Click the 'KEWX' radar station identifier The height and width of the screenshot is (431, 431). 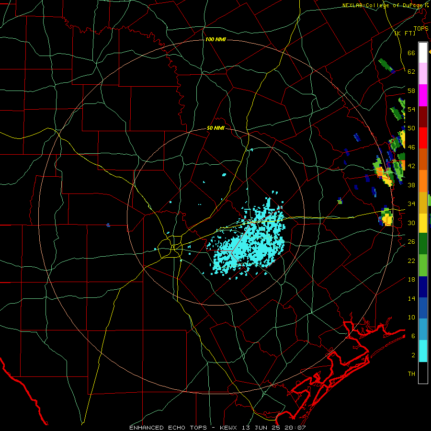pyautogui.click(x=229, y=428)
